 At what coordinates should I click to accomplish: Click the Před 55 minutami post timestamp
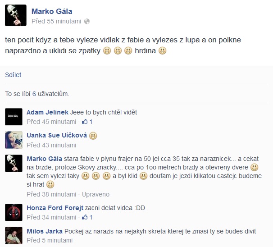(56, 21)
